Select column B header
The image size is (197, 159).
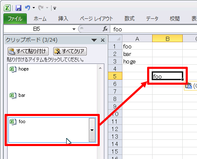pos(167,38)
